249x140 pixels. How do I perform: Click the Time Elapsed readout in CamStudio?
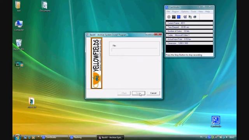189,27
